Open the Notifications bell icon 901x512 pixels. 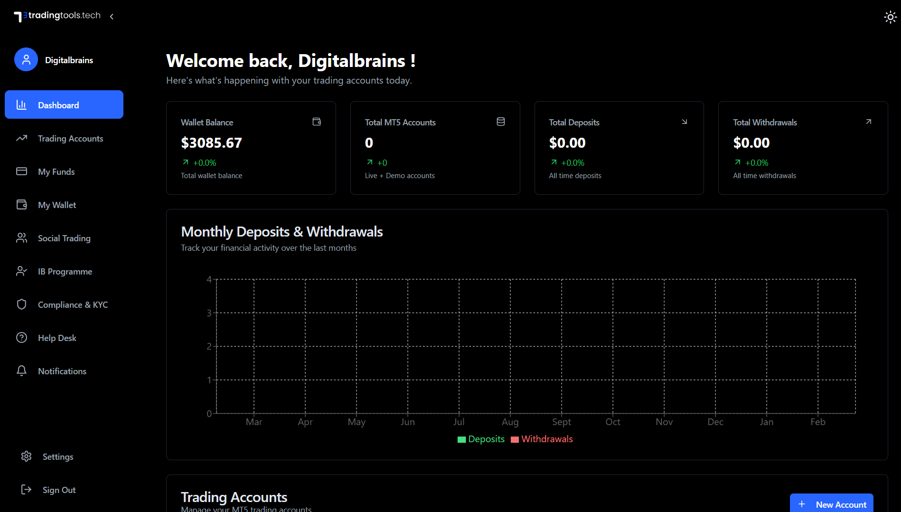pos(22,371)
